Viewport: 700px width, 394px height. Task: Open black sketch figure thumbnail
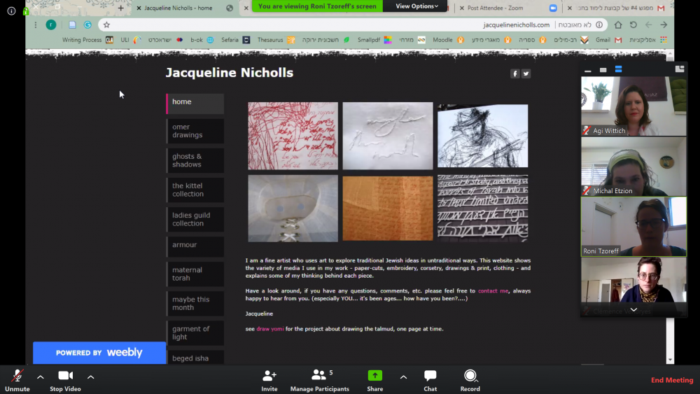(482, 136)
